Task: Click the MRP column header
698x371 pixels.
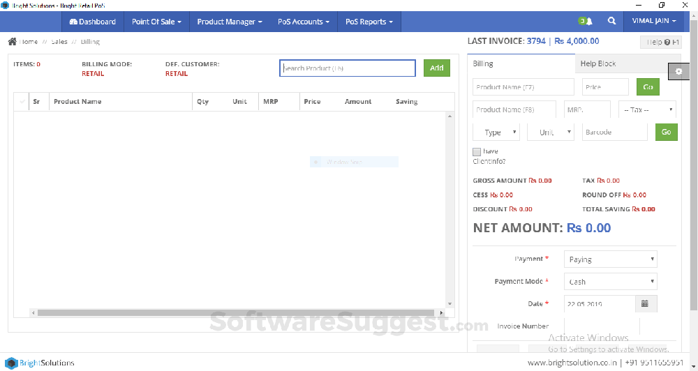Action: 271,101
